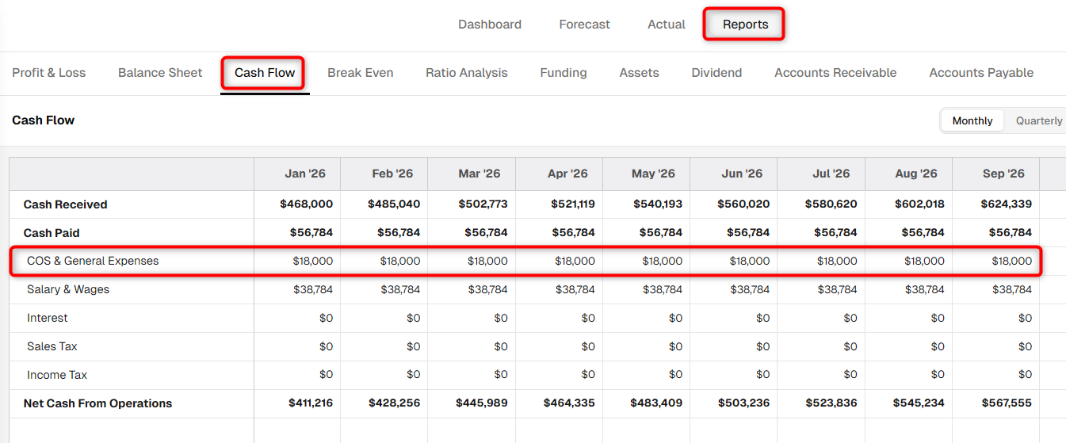Click the Salary & Wages row label
Image resolution: width=1066 pixels, height=443 pixels.
tap(68, 289)
